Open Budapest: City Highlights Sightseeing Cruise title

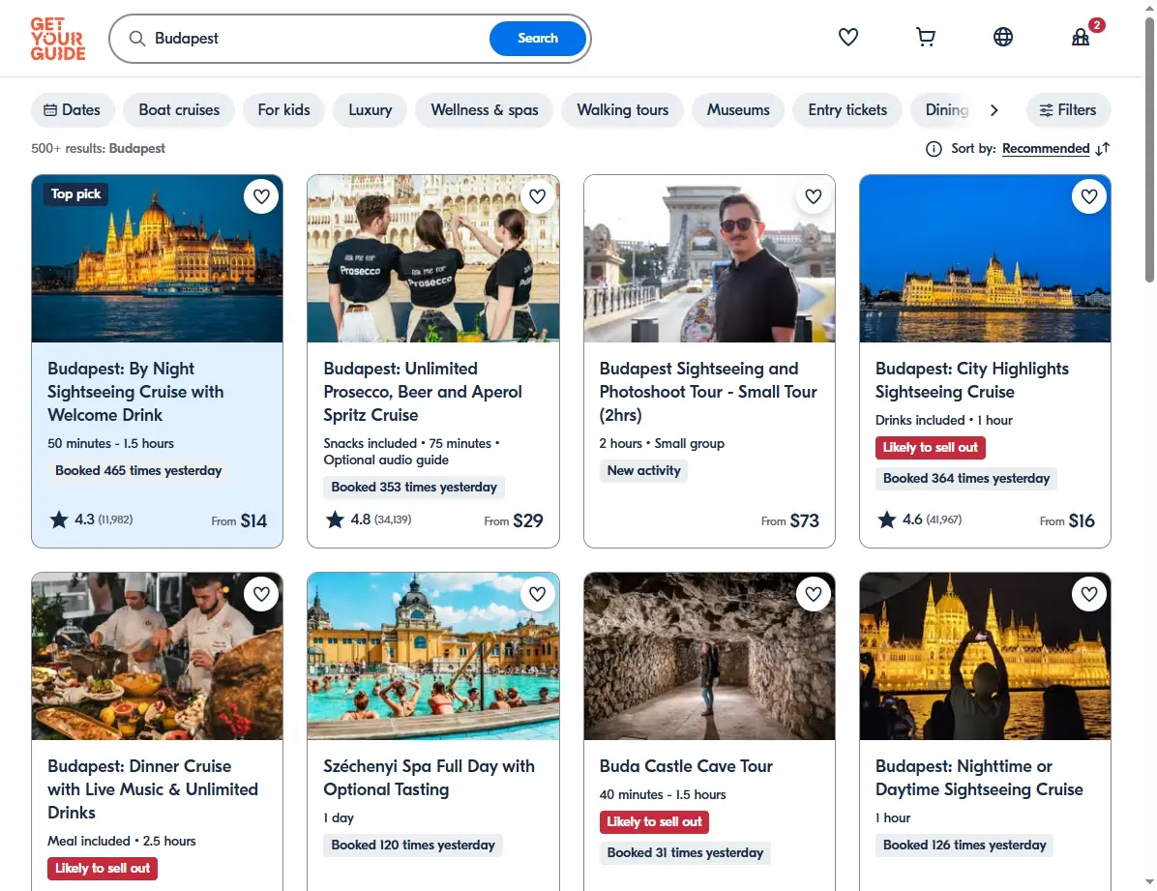click(x=972, y=380)
